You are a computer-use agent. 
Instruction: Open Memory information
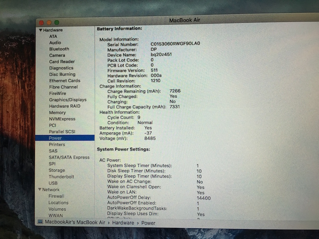click(x=57, y=113)
